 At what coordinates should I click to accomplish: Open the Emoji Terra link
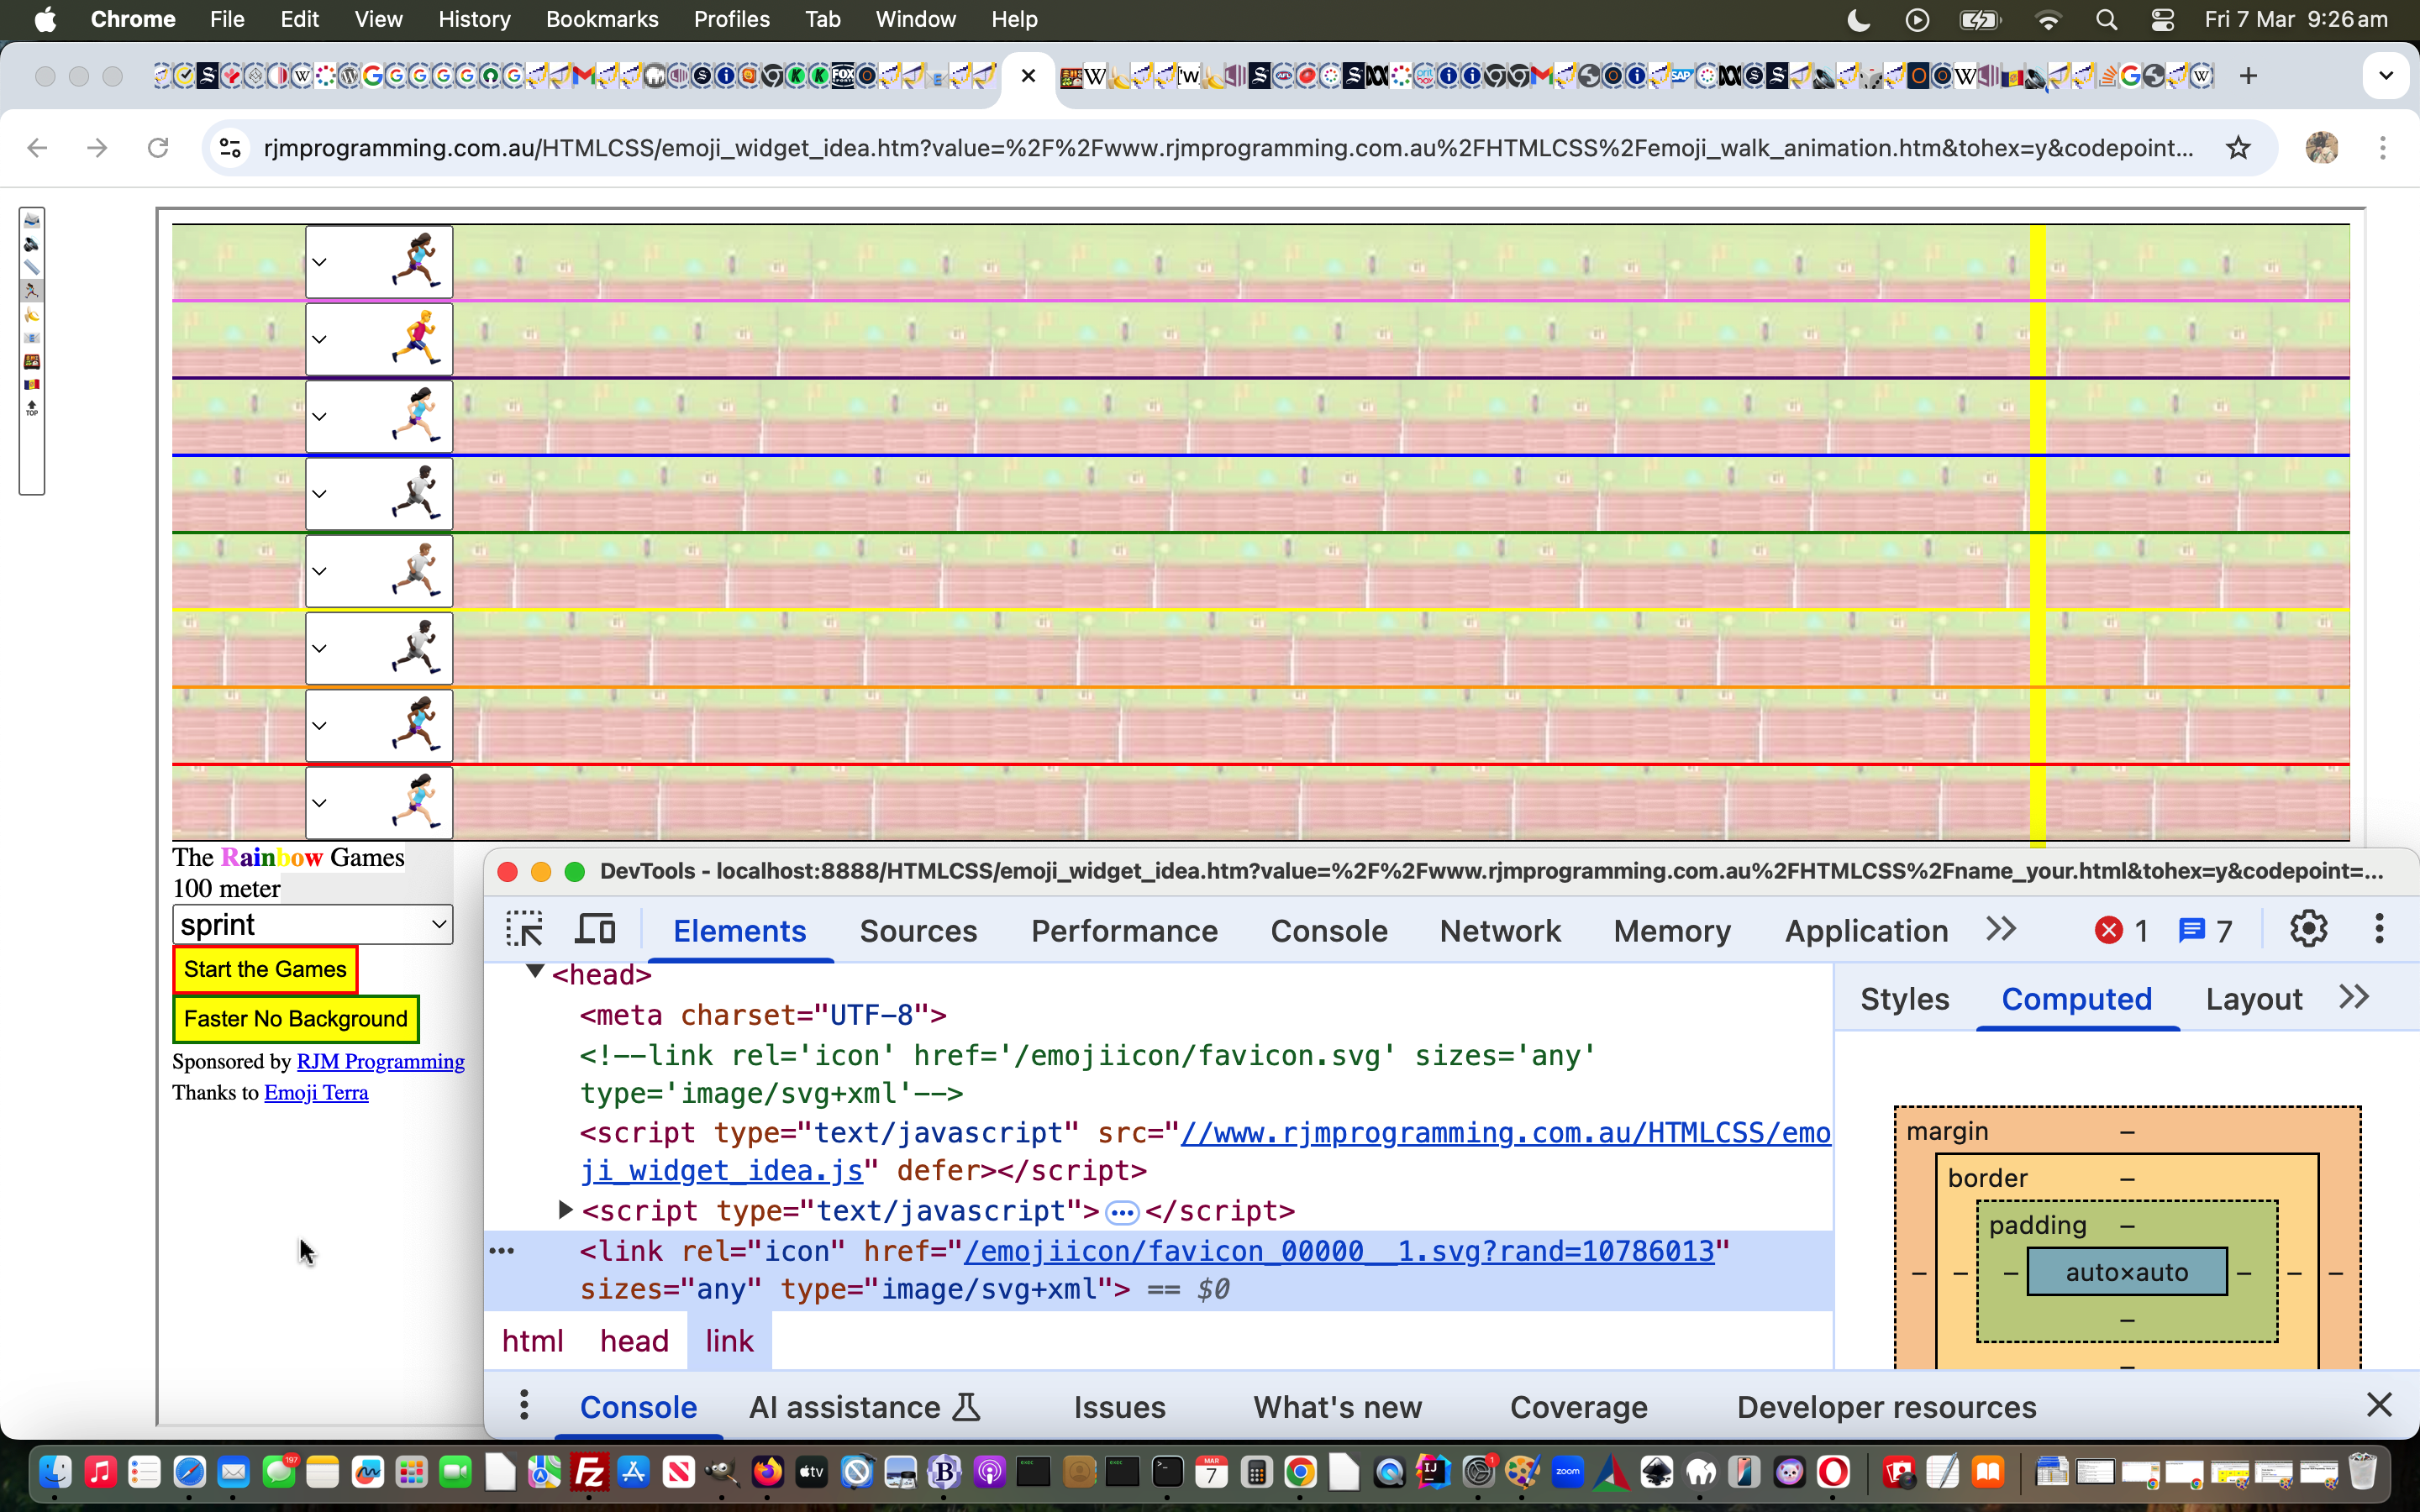(316, 1092)
